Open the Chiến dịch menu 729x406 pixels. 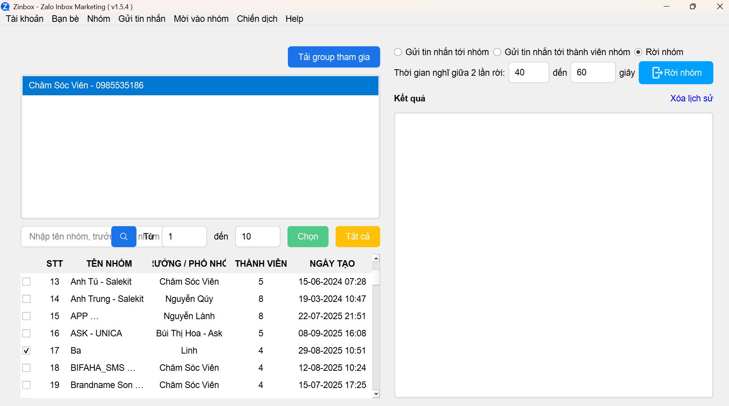[257, 19]
